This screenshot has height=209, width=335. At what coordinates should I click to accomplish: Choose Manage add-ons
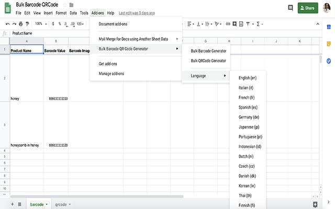point(136,74)
